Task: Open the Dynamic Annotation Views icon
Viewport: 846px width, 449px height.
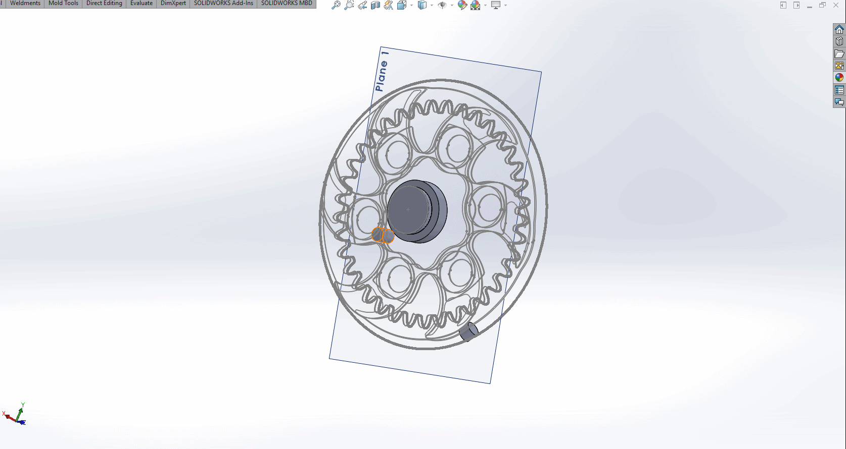Action: [x=389, y=5]
